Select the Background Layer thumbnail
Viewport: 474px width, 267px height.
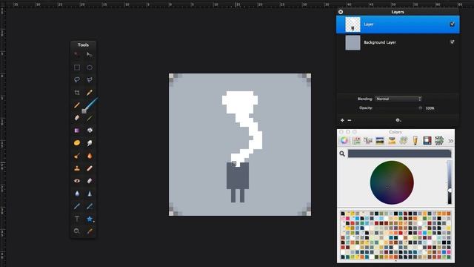[x=353, y=42]
